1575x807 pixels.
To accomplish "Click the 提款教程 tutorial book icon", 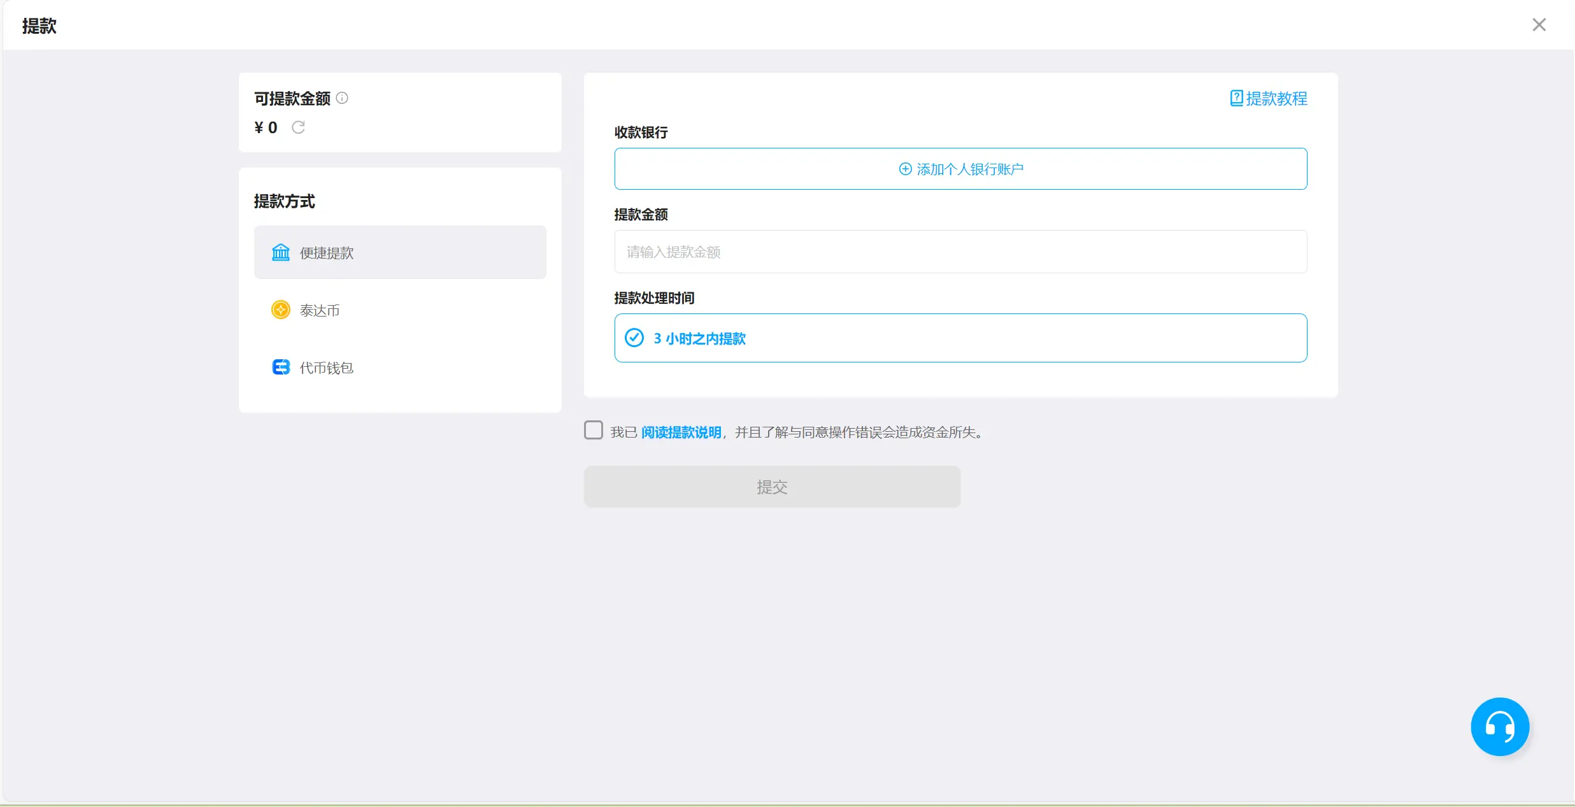I will point(1235,97).
